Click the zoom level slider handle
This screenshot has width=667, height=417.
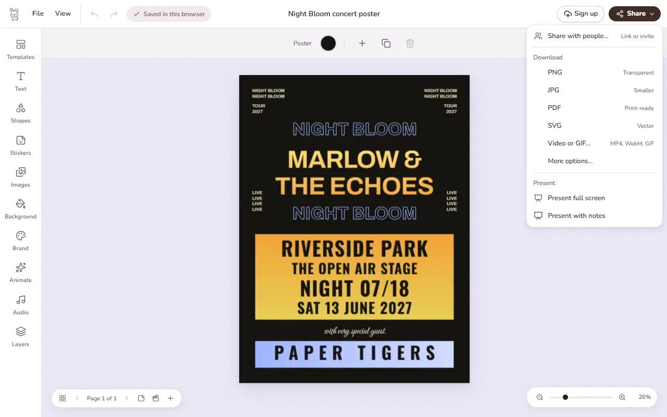click(x=565, y=397)
